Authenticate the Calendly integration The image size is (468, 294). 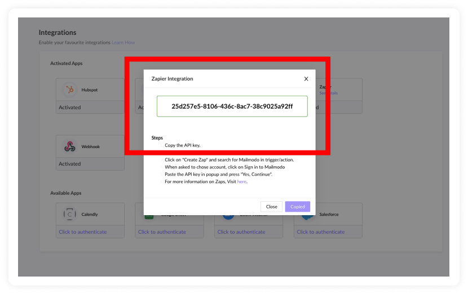click(x=83, y=231)
